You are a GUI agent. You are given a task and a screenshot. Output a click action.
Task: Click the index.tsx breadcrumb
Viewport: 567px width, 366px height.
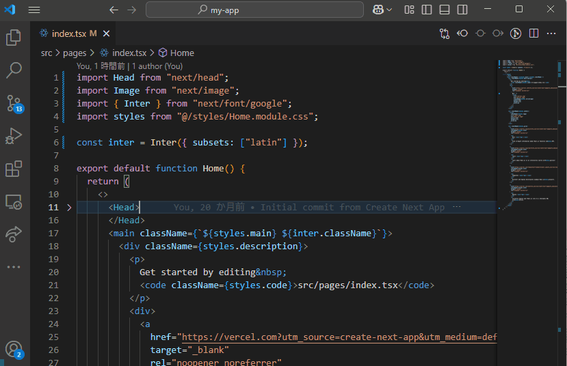[129, 53]
